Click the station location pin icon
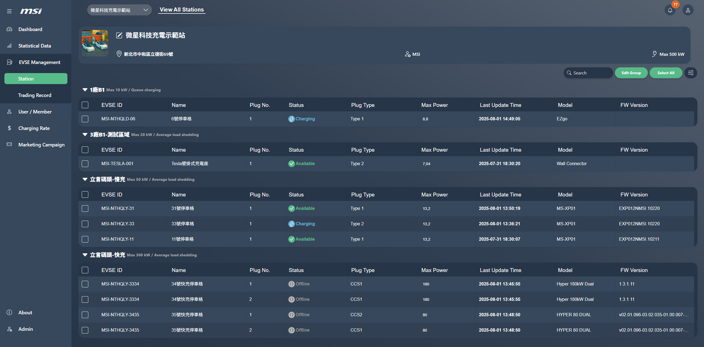The height and width of the screenshot is (347, 704). [x=119, y=54]
